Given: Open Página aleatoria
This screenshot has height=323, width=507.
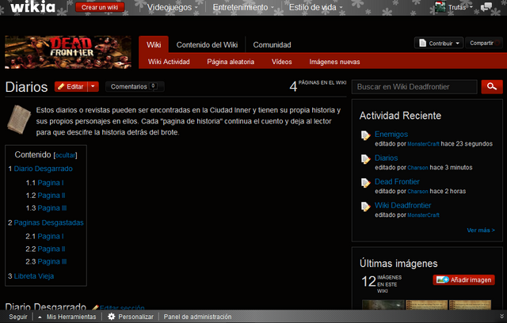Looking at the screenshot, I should [x=231, y=62].
